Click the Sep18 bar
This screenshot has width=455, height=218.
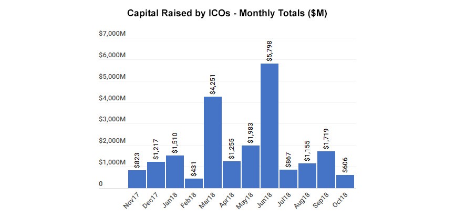click(326, 169)
